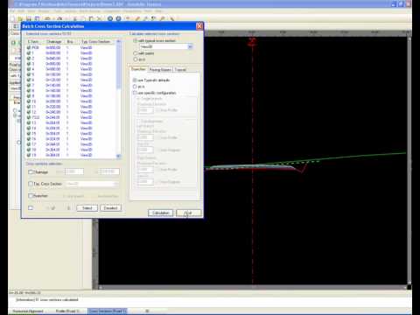Toggle the check icon for cross section 4
The height and width of the screenshot is (315, 420).
coord(29,69)
